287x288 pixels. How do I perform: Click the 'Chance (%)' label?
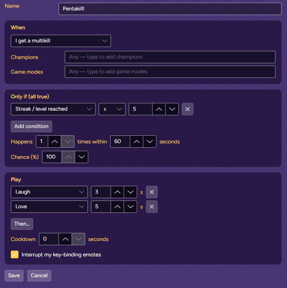25,157
